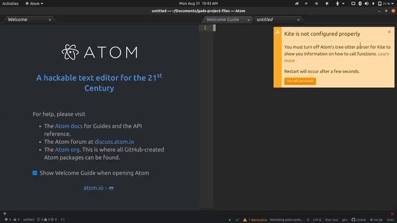
Task: Click the battery indicator in the top bar
Action: point(383,4)
